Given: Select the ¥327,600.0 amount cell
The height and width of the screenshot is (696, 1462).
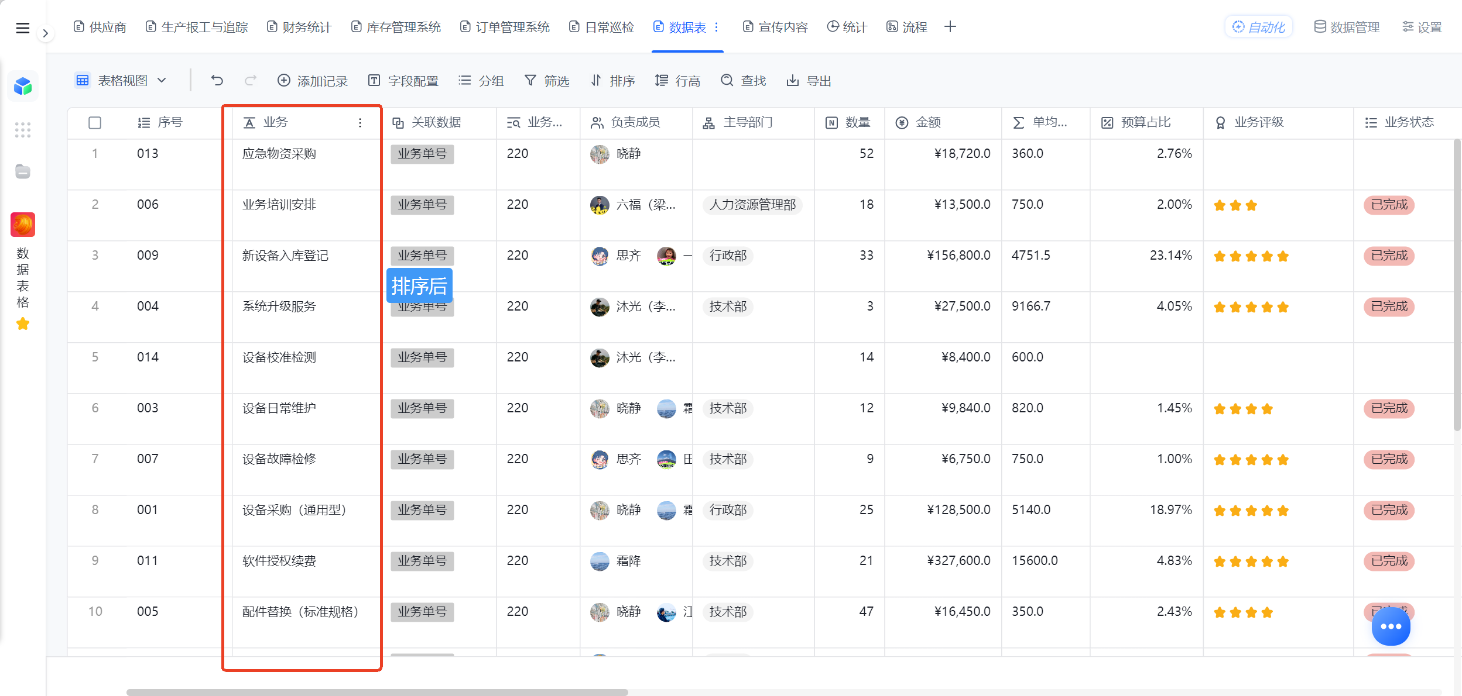Looking at the screenshot, I should (x=943, y=571).
